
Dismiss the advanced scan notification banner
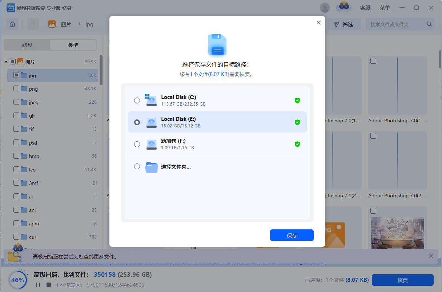431,256
